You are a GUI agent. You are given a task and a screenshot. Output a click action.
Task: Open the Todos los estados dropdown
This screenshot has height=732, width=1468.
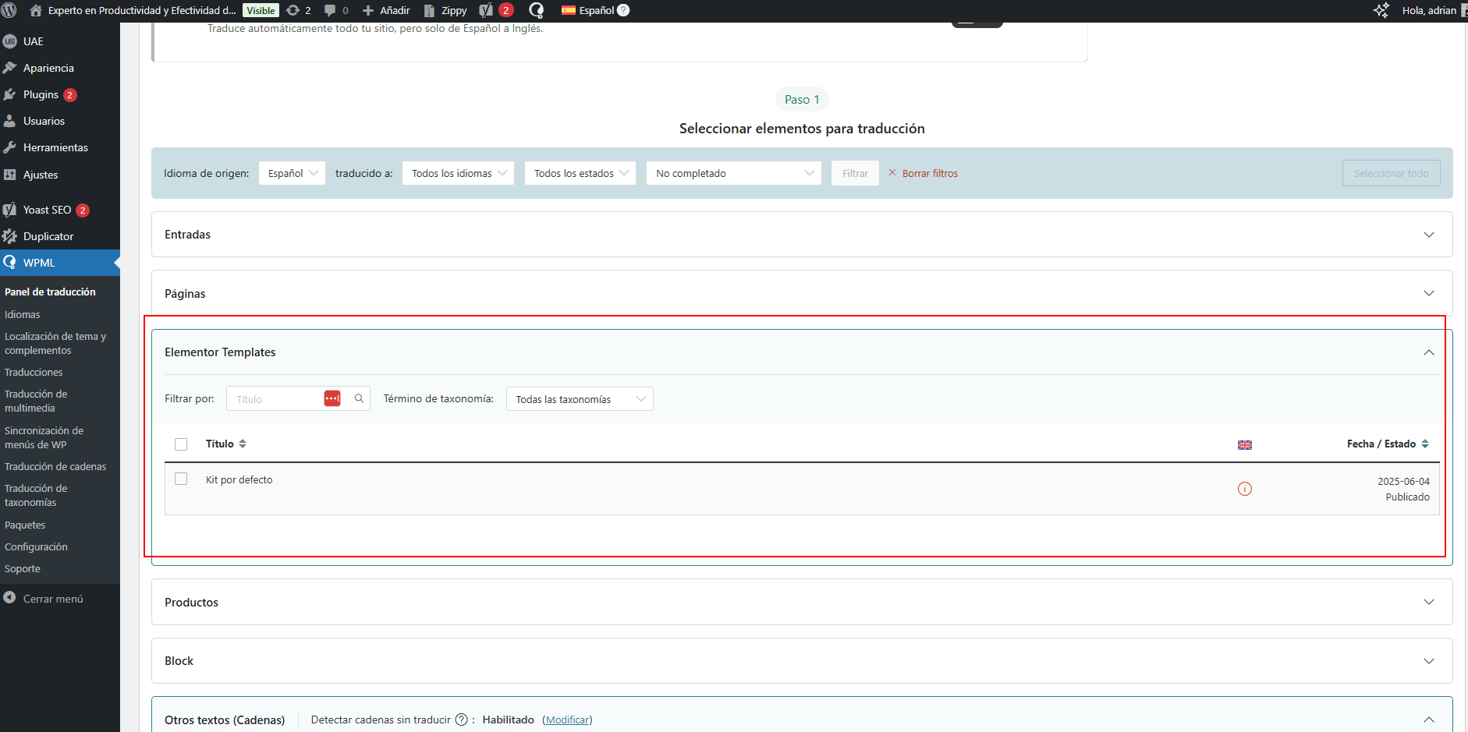[x=580, y=173]
